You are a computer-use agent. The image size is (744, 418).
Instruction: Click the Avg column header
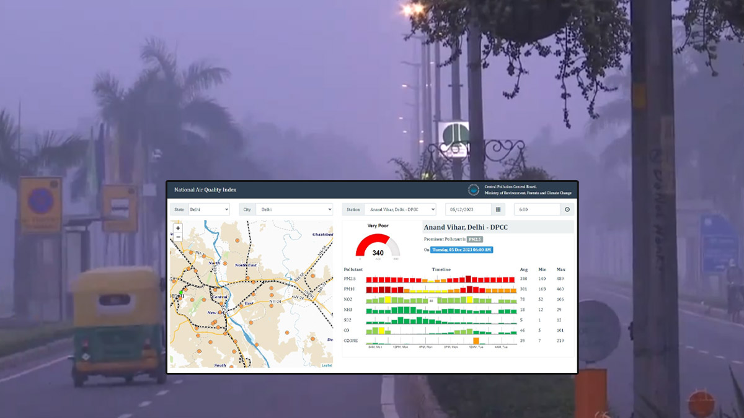[x=524, y=269]
